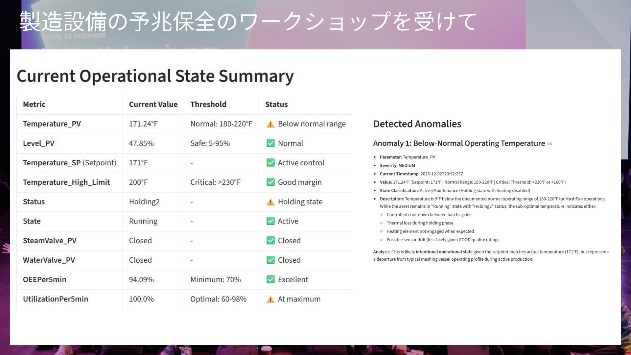Click green check icon next to Good margin
This screenshot has height=355, width=631.
tap(270, 182)
